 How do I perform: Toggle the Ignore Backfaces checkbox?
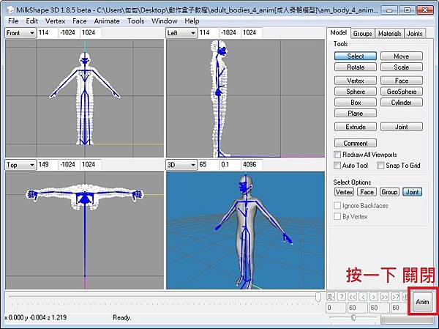(337, 206)
